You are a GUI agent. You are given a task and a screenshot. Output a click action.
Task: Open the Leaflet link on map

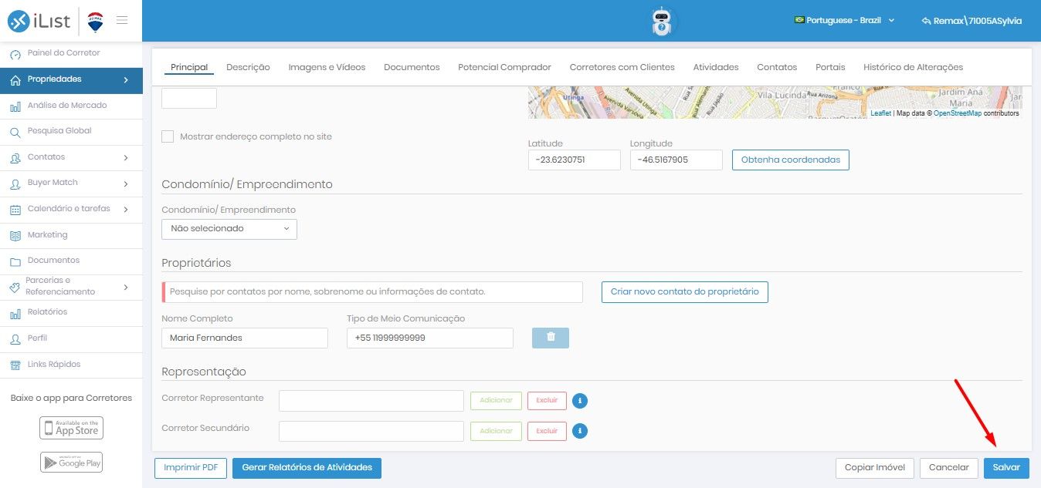(880, 113)
